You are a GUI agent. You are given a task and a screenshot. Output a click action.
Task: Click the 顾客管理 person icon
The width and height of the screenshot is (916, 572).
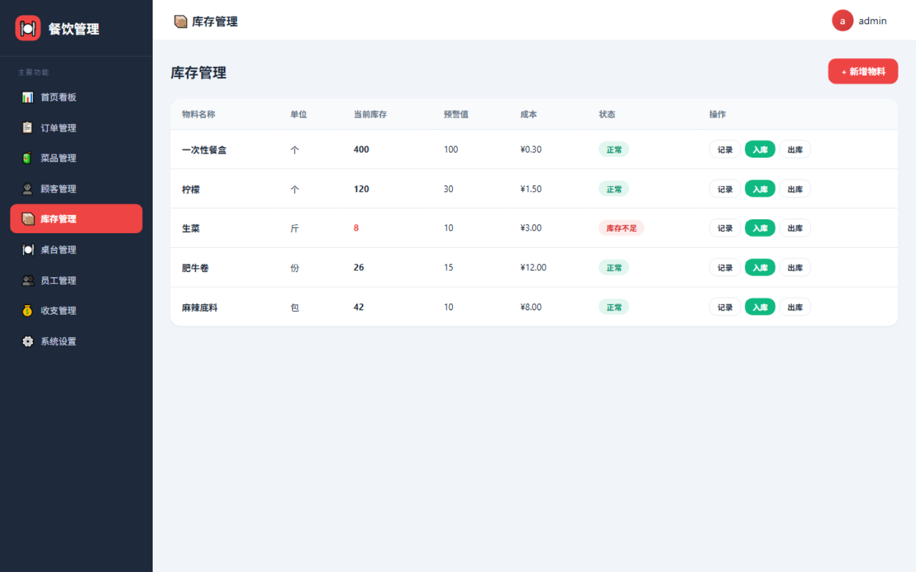27,189
